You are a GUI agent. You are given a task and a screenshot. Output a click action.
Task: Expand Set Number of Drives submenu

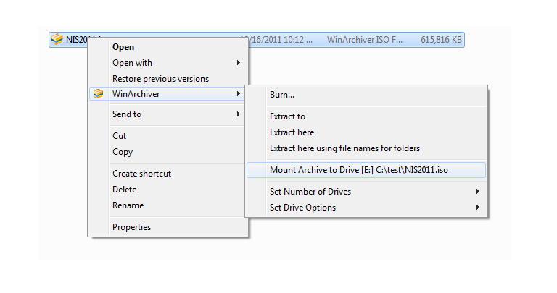[477, 192]
